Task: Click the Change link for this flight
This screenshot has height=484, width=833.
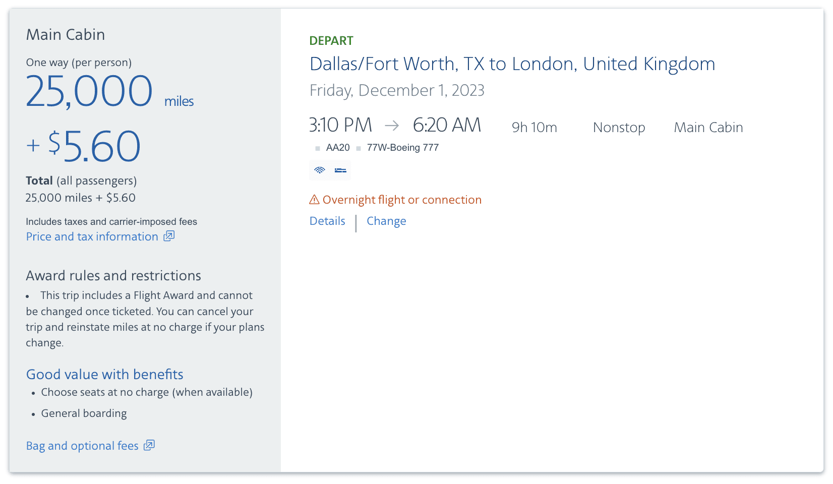Action: click(386, 221)
